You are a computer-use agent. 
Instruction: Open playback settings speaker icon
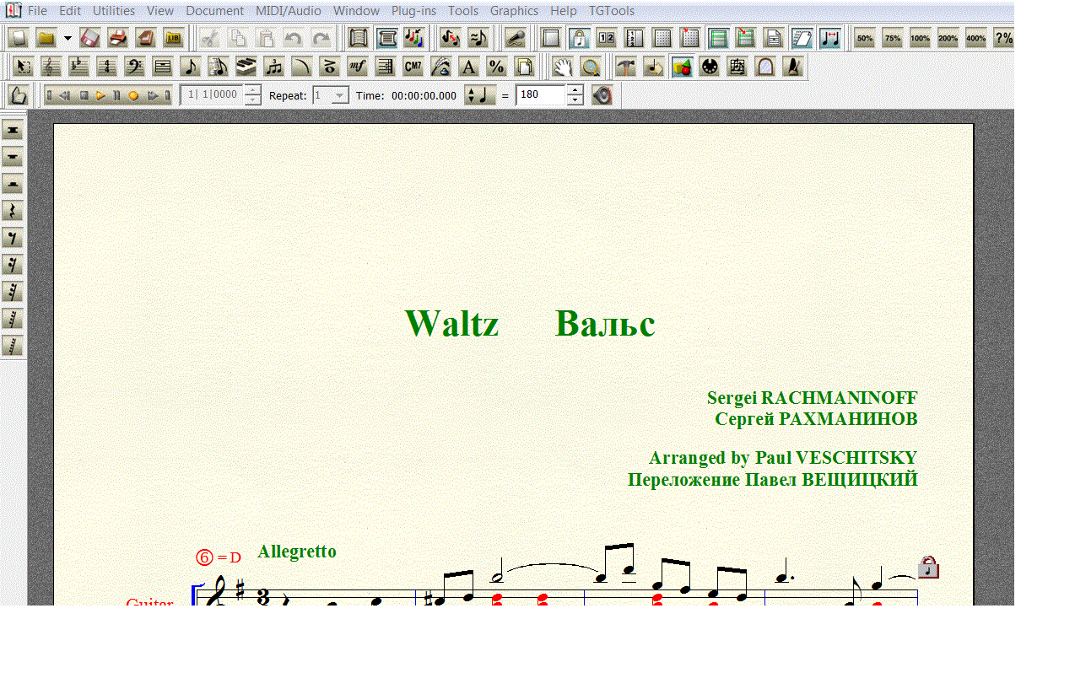click(602, 95)
